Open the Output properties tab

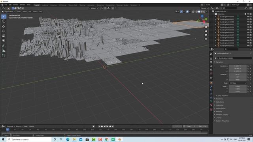pyautogui.click(x=211, y=62)
